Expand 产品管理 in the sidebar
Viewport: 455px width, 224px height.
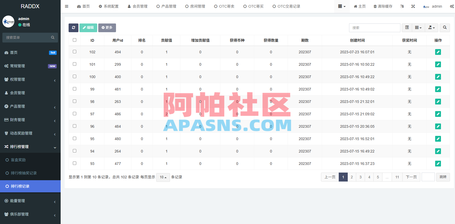tap(30, 106)
